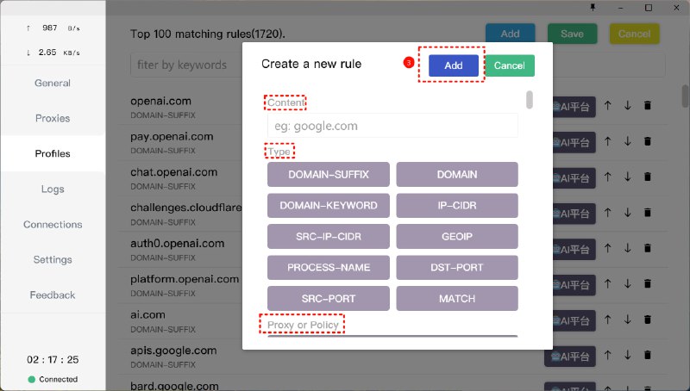Viewport: 690px width, 391px height.
Task: Open the Proxies tab in the sidebar
Action: click(53, 118)
